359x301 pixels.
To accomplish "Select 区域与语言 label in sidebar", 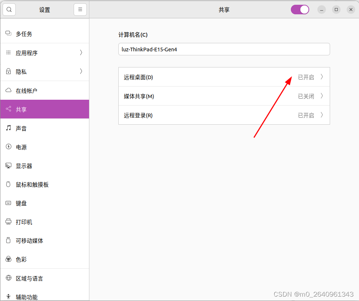I will [x=30, y=278].
